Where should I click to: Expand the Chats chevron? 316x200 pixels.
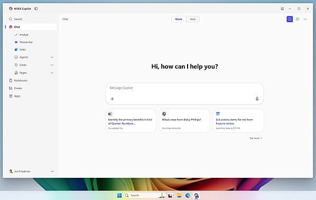52,65
